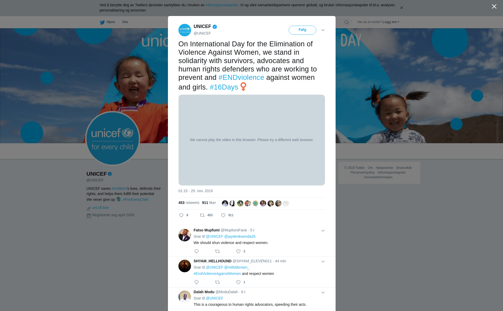Open the #ENDviolence hashtag link
This screenshot has width=503, height=311.
pos(241,77)
